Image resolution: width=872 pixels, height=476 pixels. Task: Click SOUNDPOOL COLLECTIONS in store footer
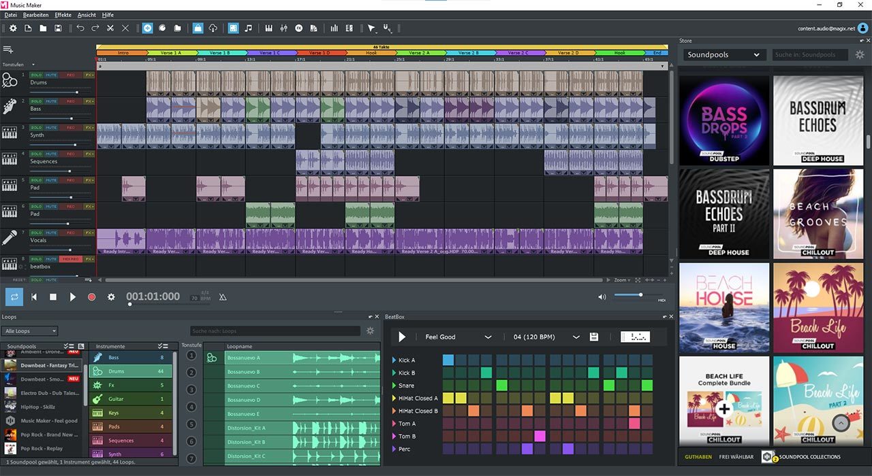809,457
